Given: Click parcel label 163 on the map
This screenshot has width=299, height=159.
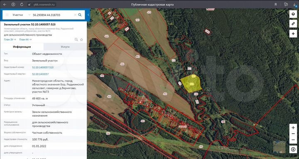Looking at the screenshot, I should pos(137,20).
